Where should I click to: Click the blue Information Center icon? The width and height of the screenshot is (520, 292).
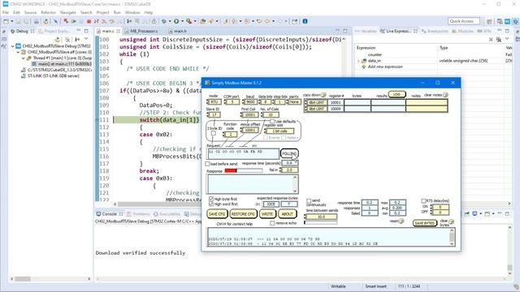click(305, 21)
